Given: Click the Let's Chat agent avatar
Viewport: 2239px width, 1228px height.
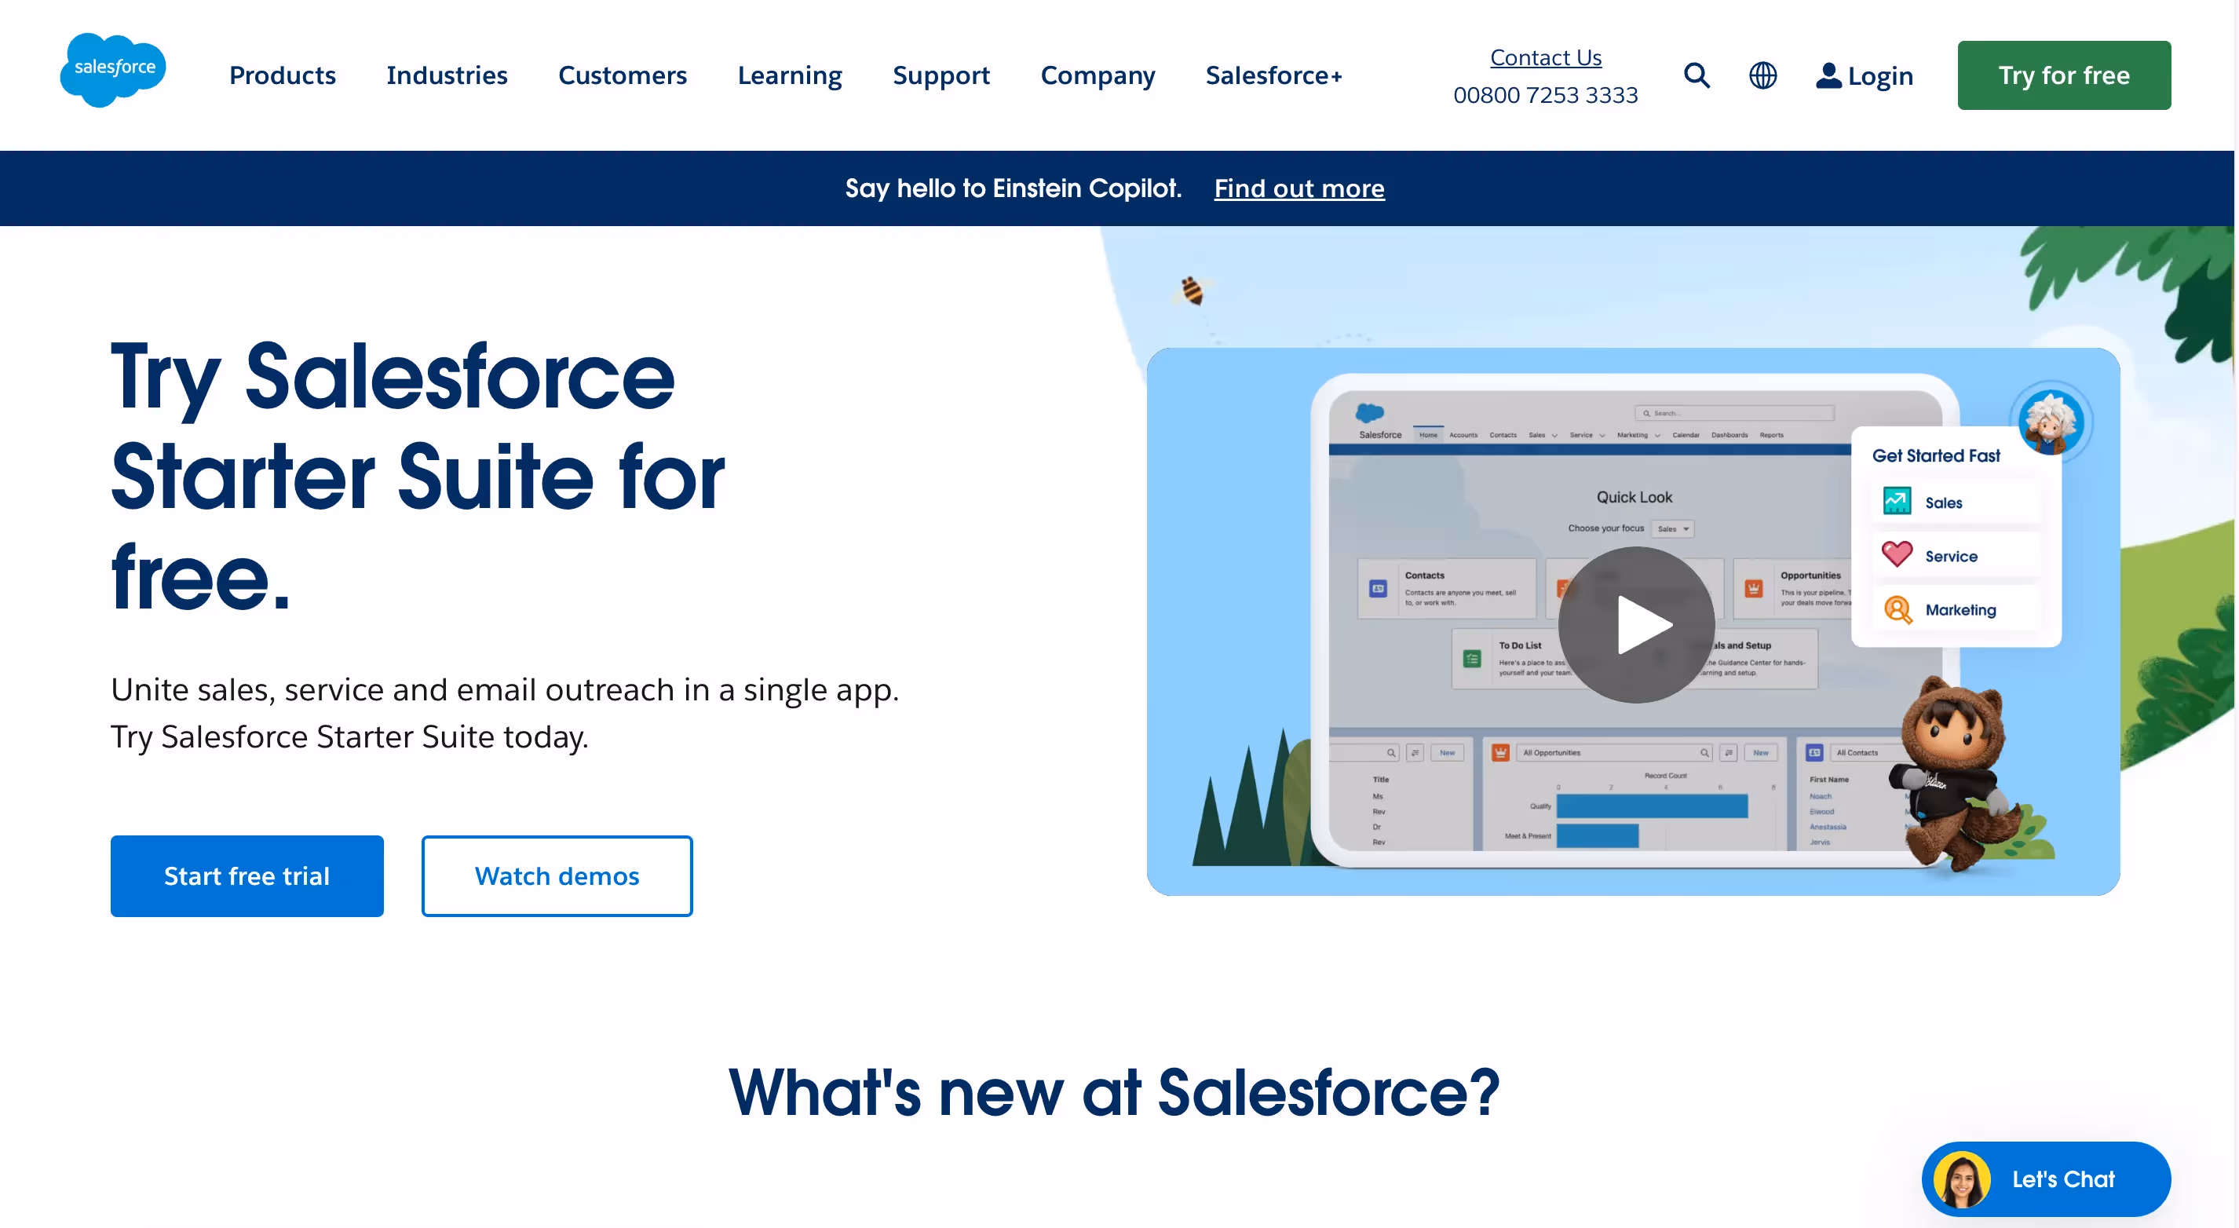Looking at the screenshot, I should point(1961,1179).
